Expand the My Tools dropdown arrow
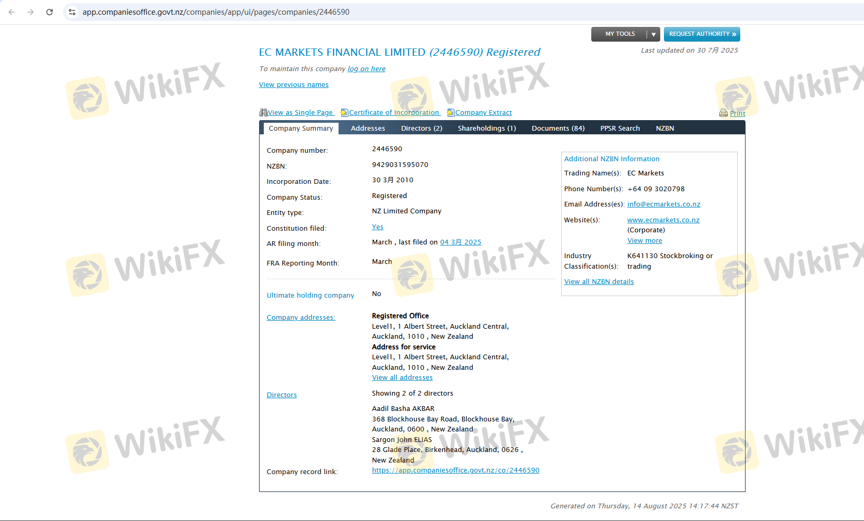The image size is (864, 521). point(653,34)
